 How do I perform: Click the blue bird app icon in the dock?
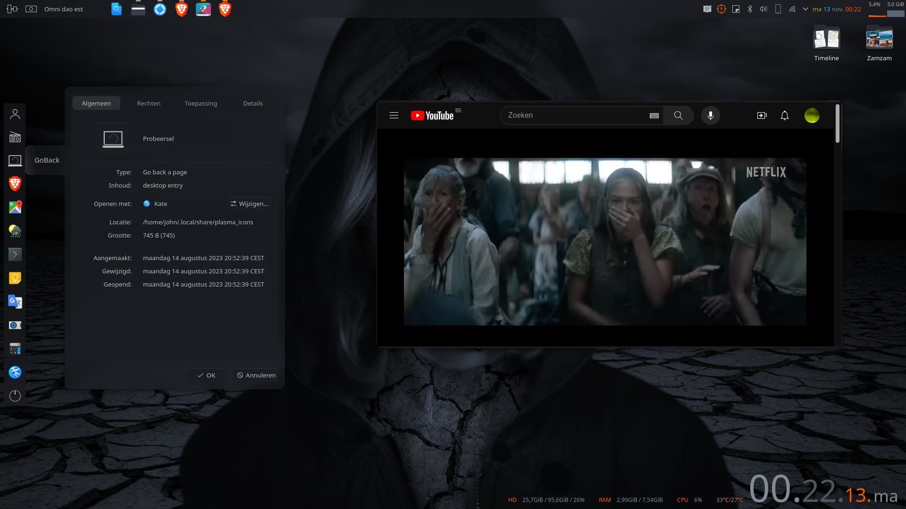coord(15,372)
